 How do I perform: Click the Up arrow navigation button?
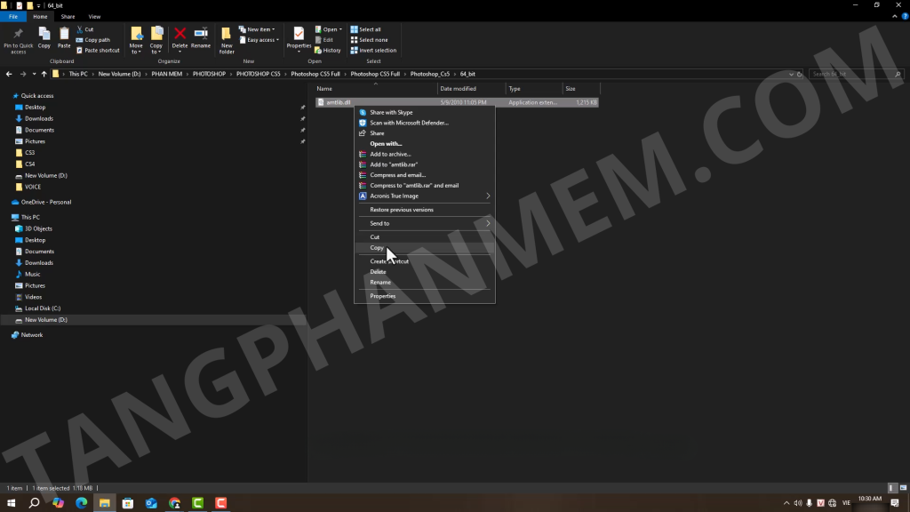pos(44,74)
